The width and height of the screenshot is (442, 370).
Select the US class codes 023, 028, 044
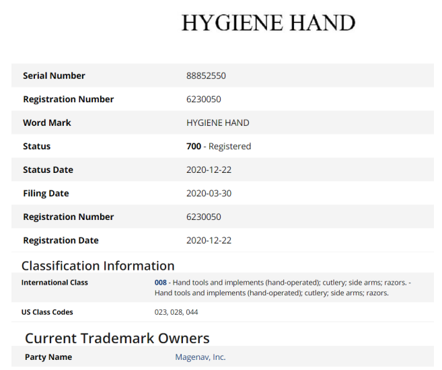tap(176, 312)
